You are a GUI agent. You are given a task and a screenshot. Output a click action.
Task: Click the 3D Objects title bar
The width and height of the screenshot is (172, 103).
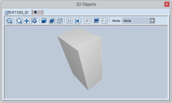(86, 4)
